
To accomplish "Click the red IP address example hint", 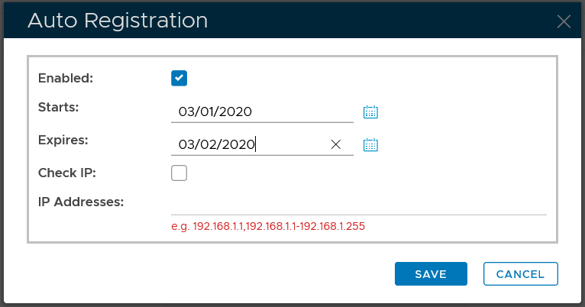I will [x=268, y=226].
